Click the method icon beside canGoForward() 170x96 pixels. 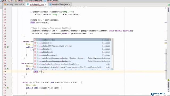pos(35,40)
